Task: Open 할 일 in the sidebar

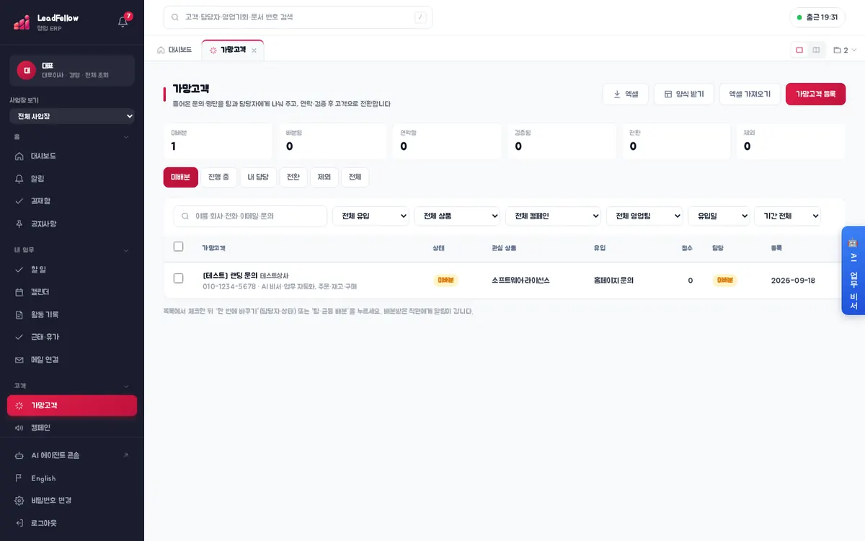Action: tap(72, 269)
